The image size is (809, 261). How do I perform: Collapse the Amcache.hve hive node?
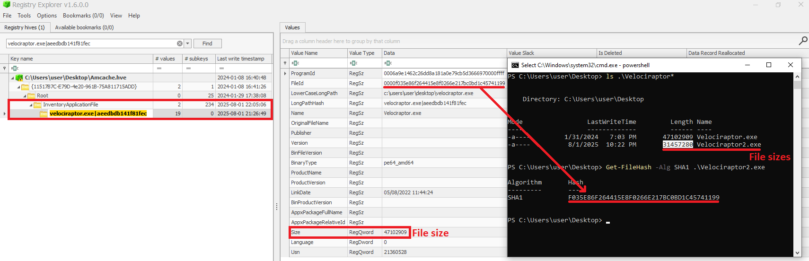(13, 78)
